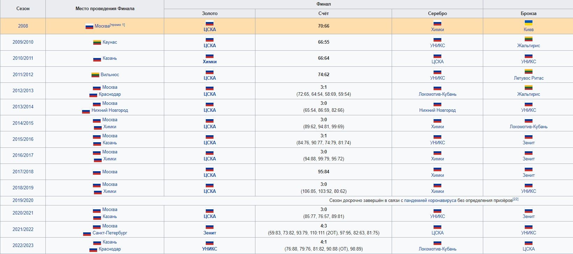Click the Lithuanian flag next to Вильнюс

95,75
